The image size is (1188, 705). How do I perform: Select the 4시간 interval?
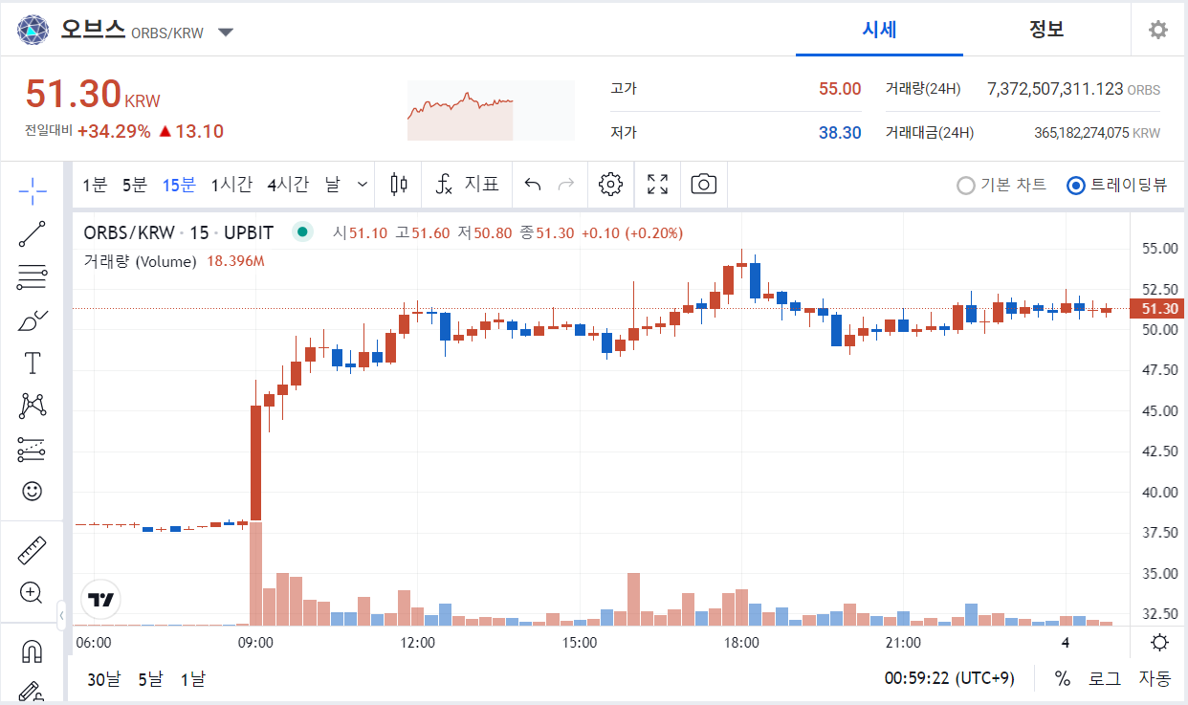pyautogui.click(x=288, y=185)
